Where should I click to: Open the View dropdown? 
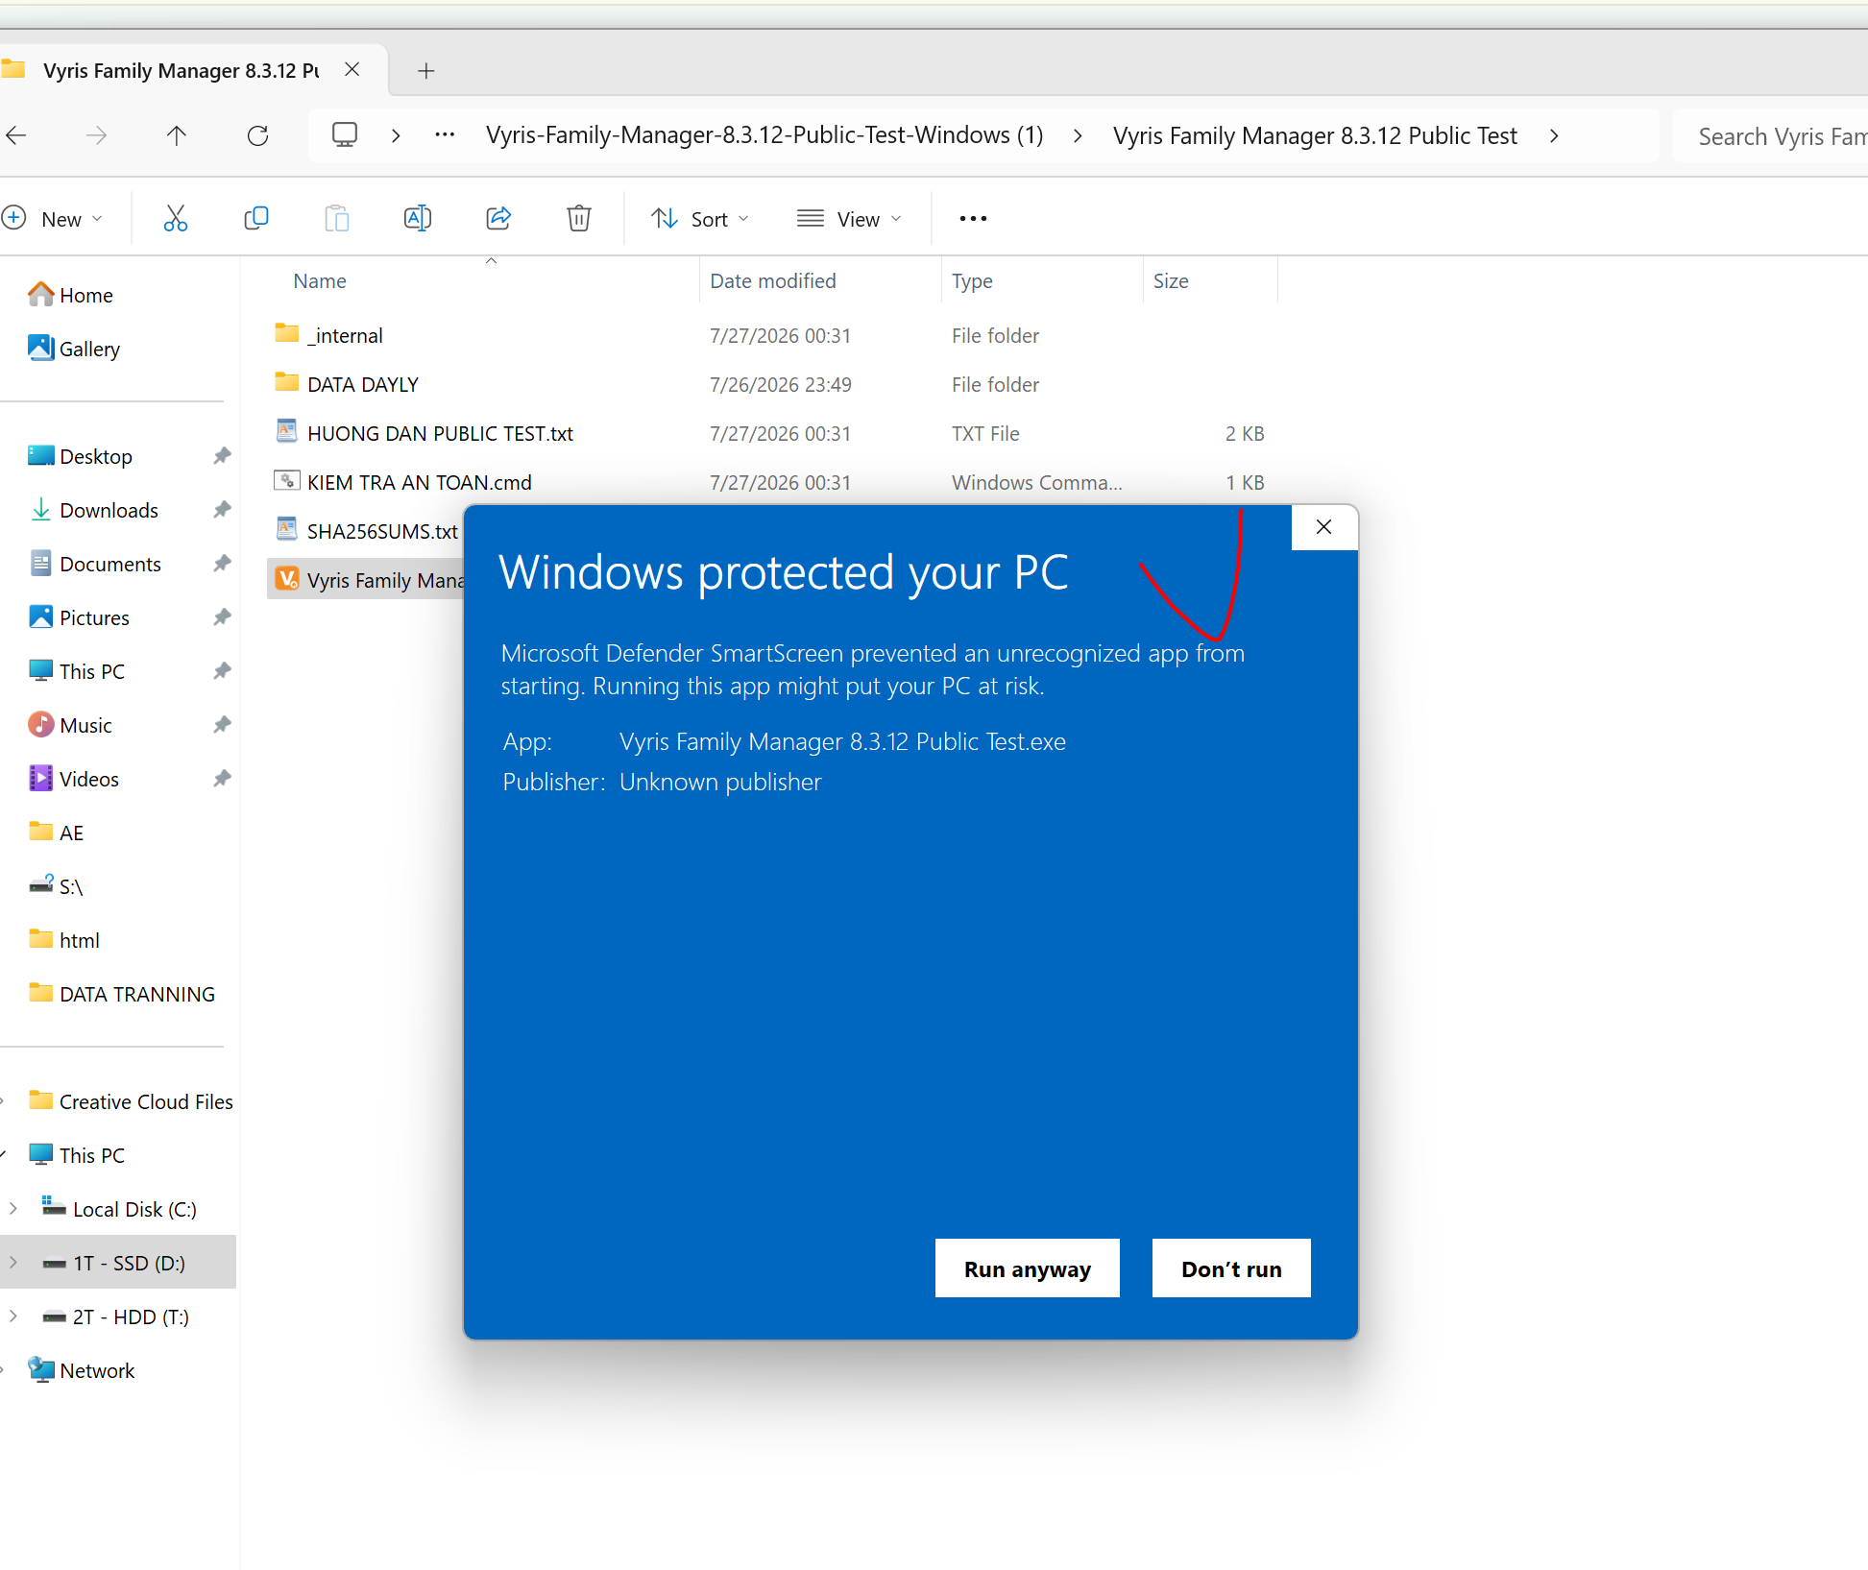849,219
